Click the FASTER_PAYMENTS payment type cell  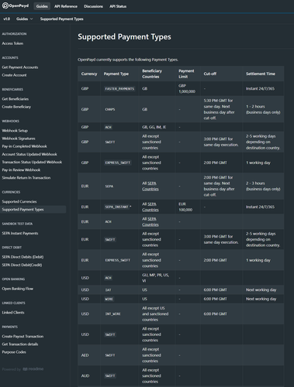[119, 89]
